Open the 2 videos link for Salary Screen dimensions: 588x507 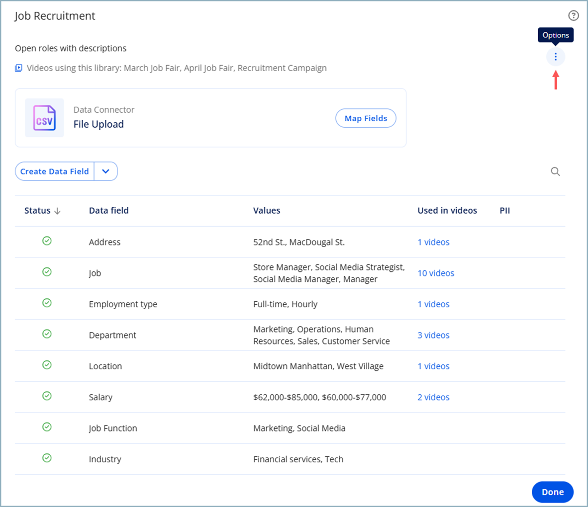(433, 397)
